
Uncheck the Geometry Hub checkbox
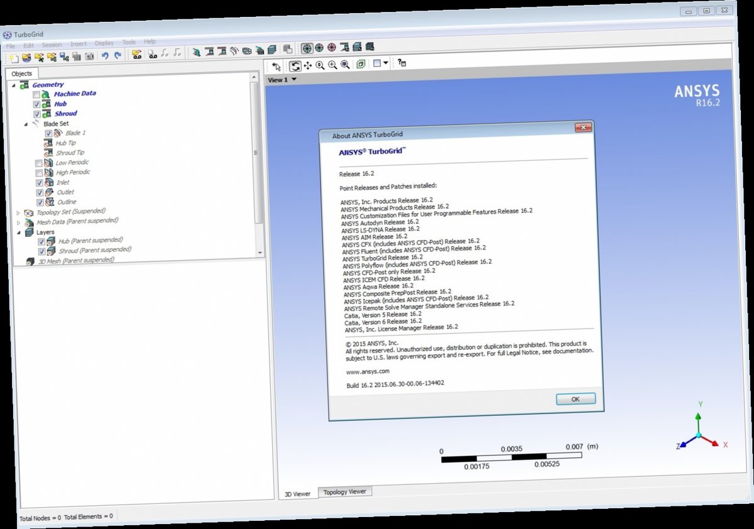tap(36, 104)
